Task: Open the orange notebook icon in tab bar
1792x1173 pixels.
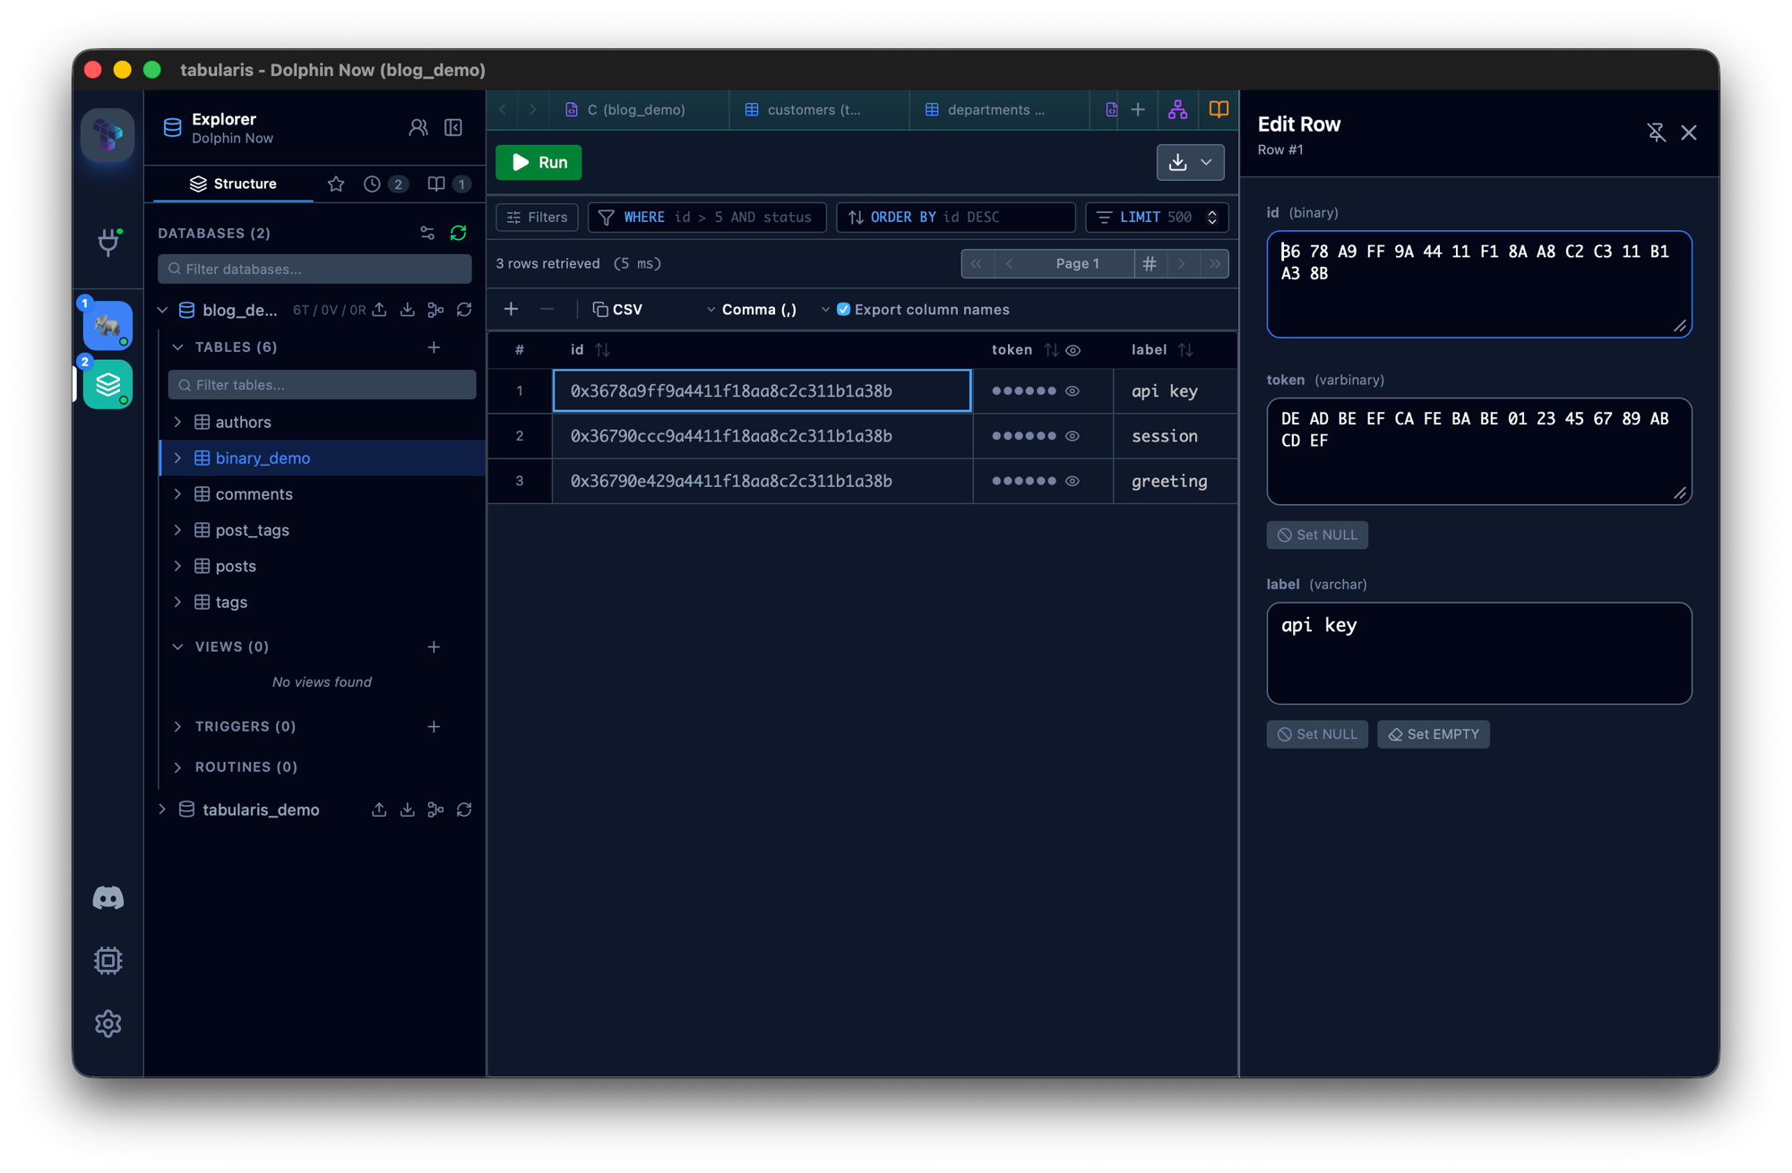Action: click(1219, 109)
